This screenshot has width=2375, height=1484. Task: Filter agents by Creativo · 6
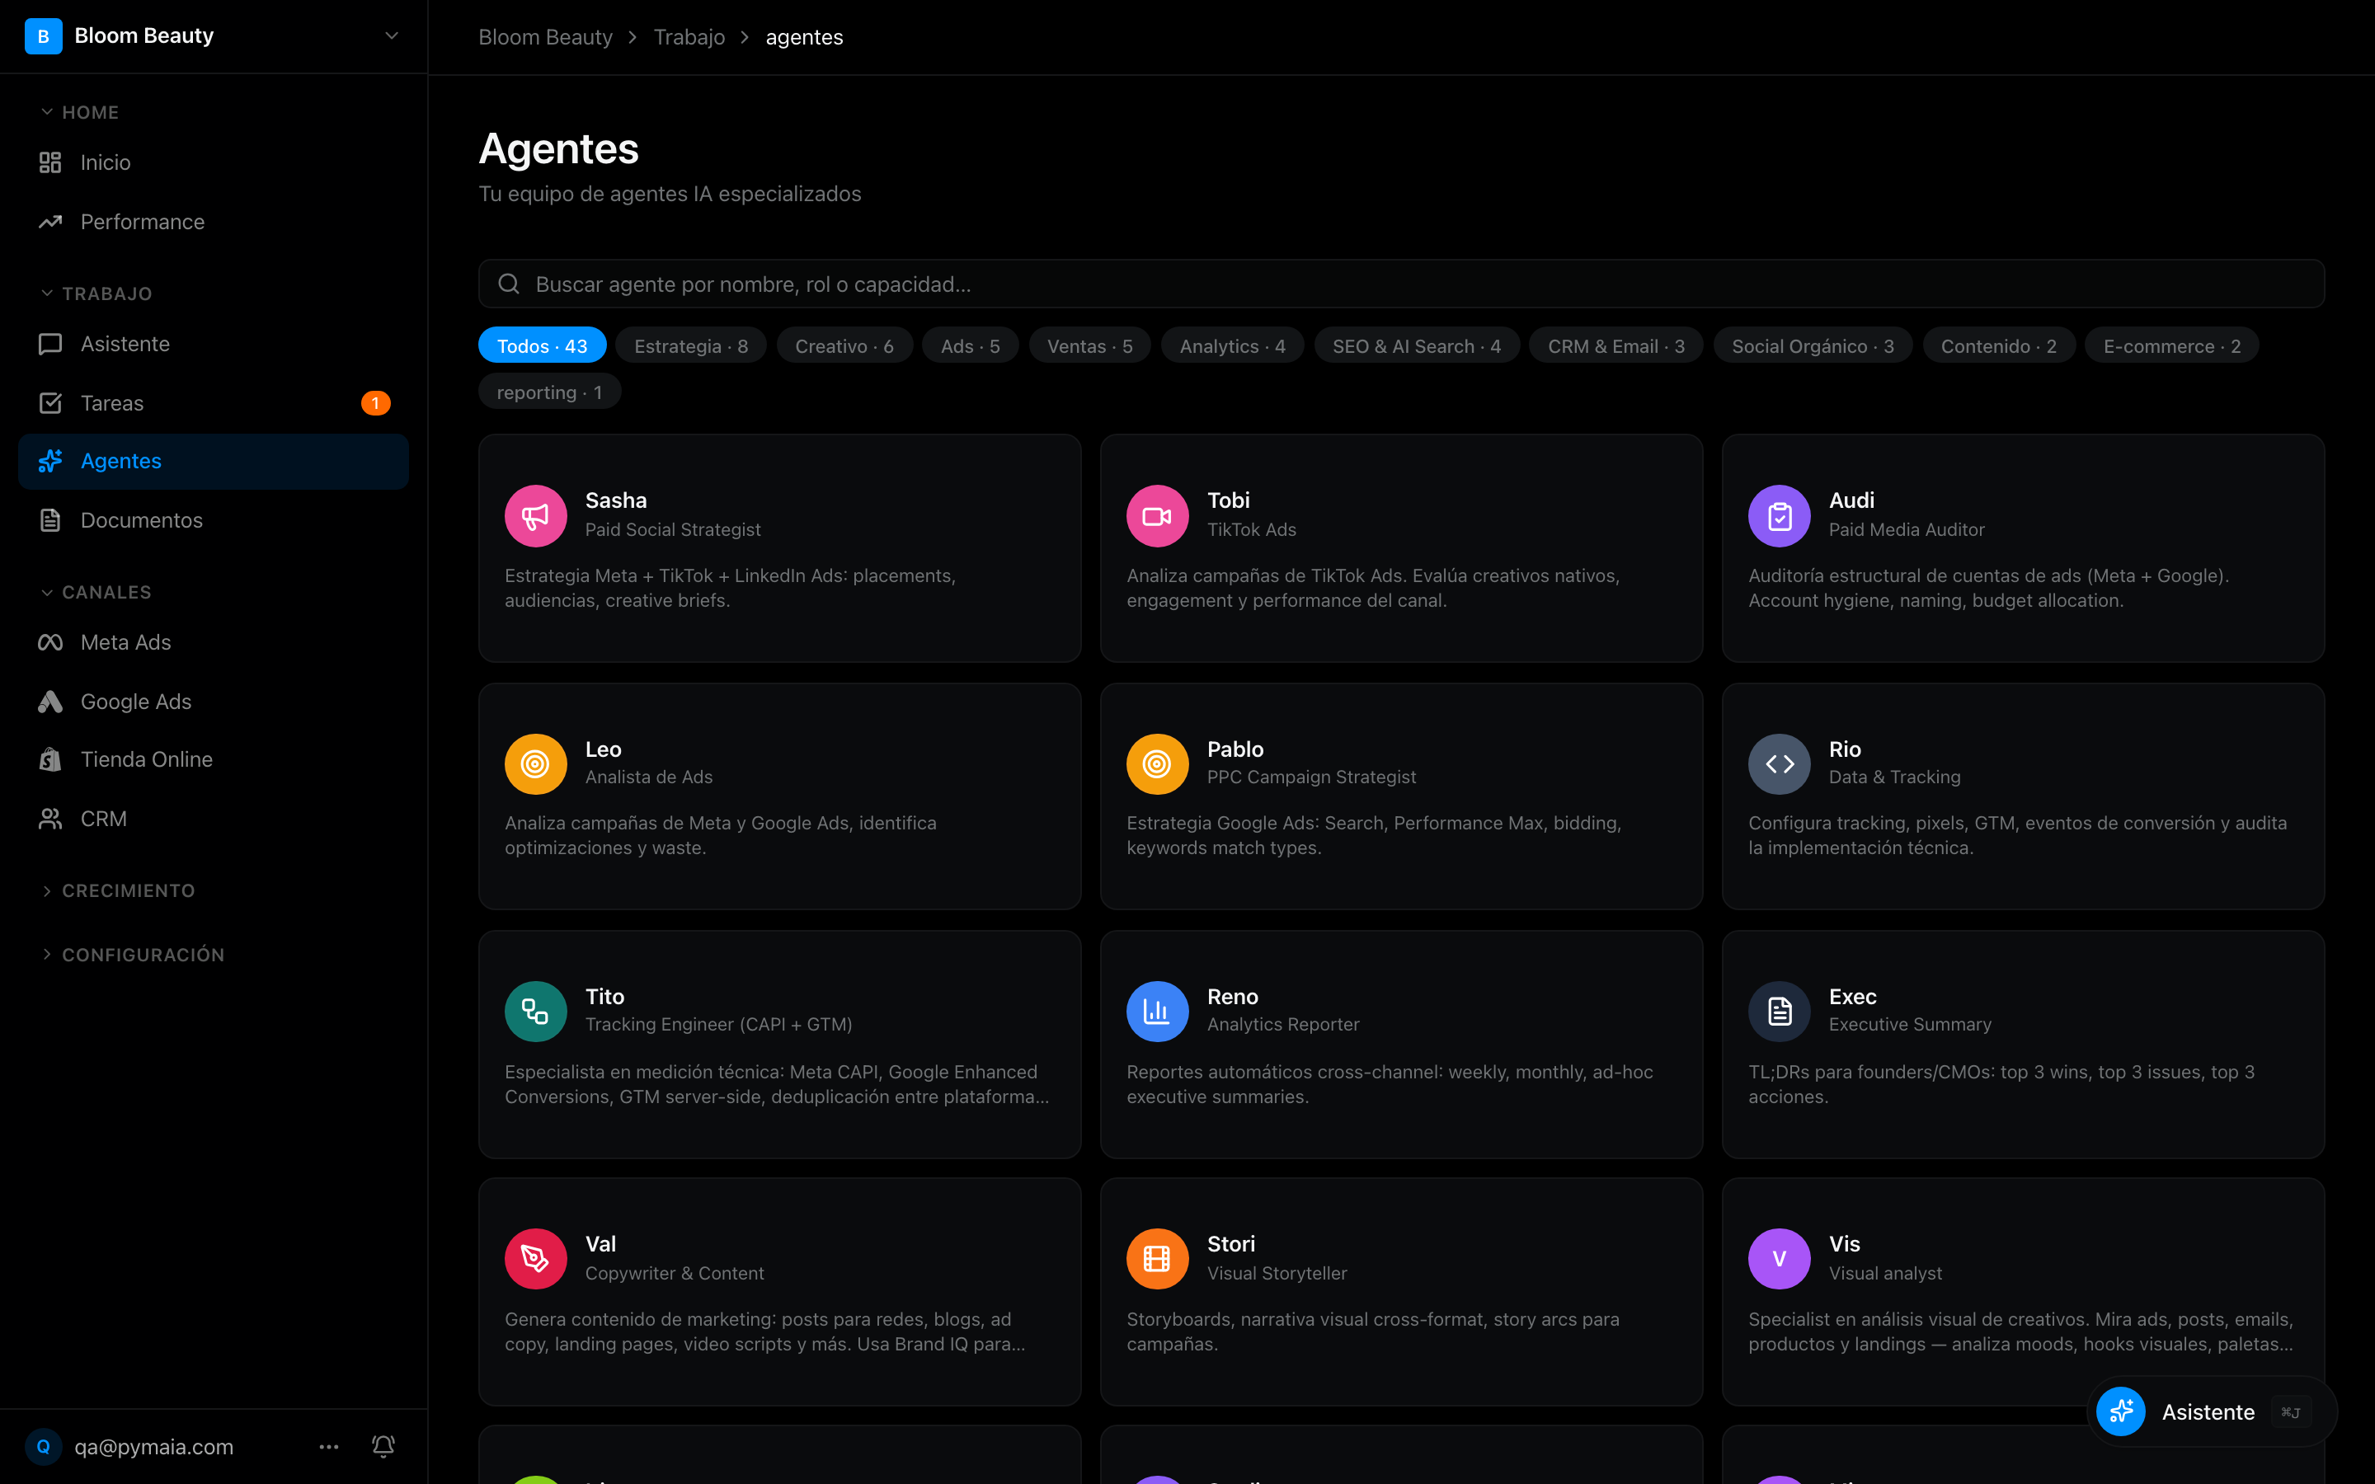click(x=844, y=345)
